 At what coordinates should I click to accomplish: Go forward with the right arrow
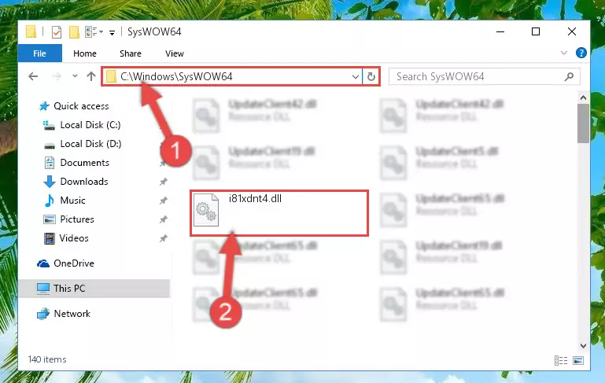[57, 76]
